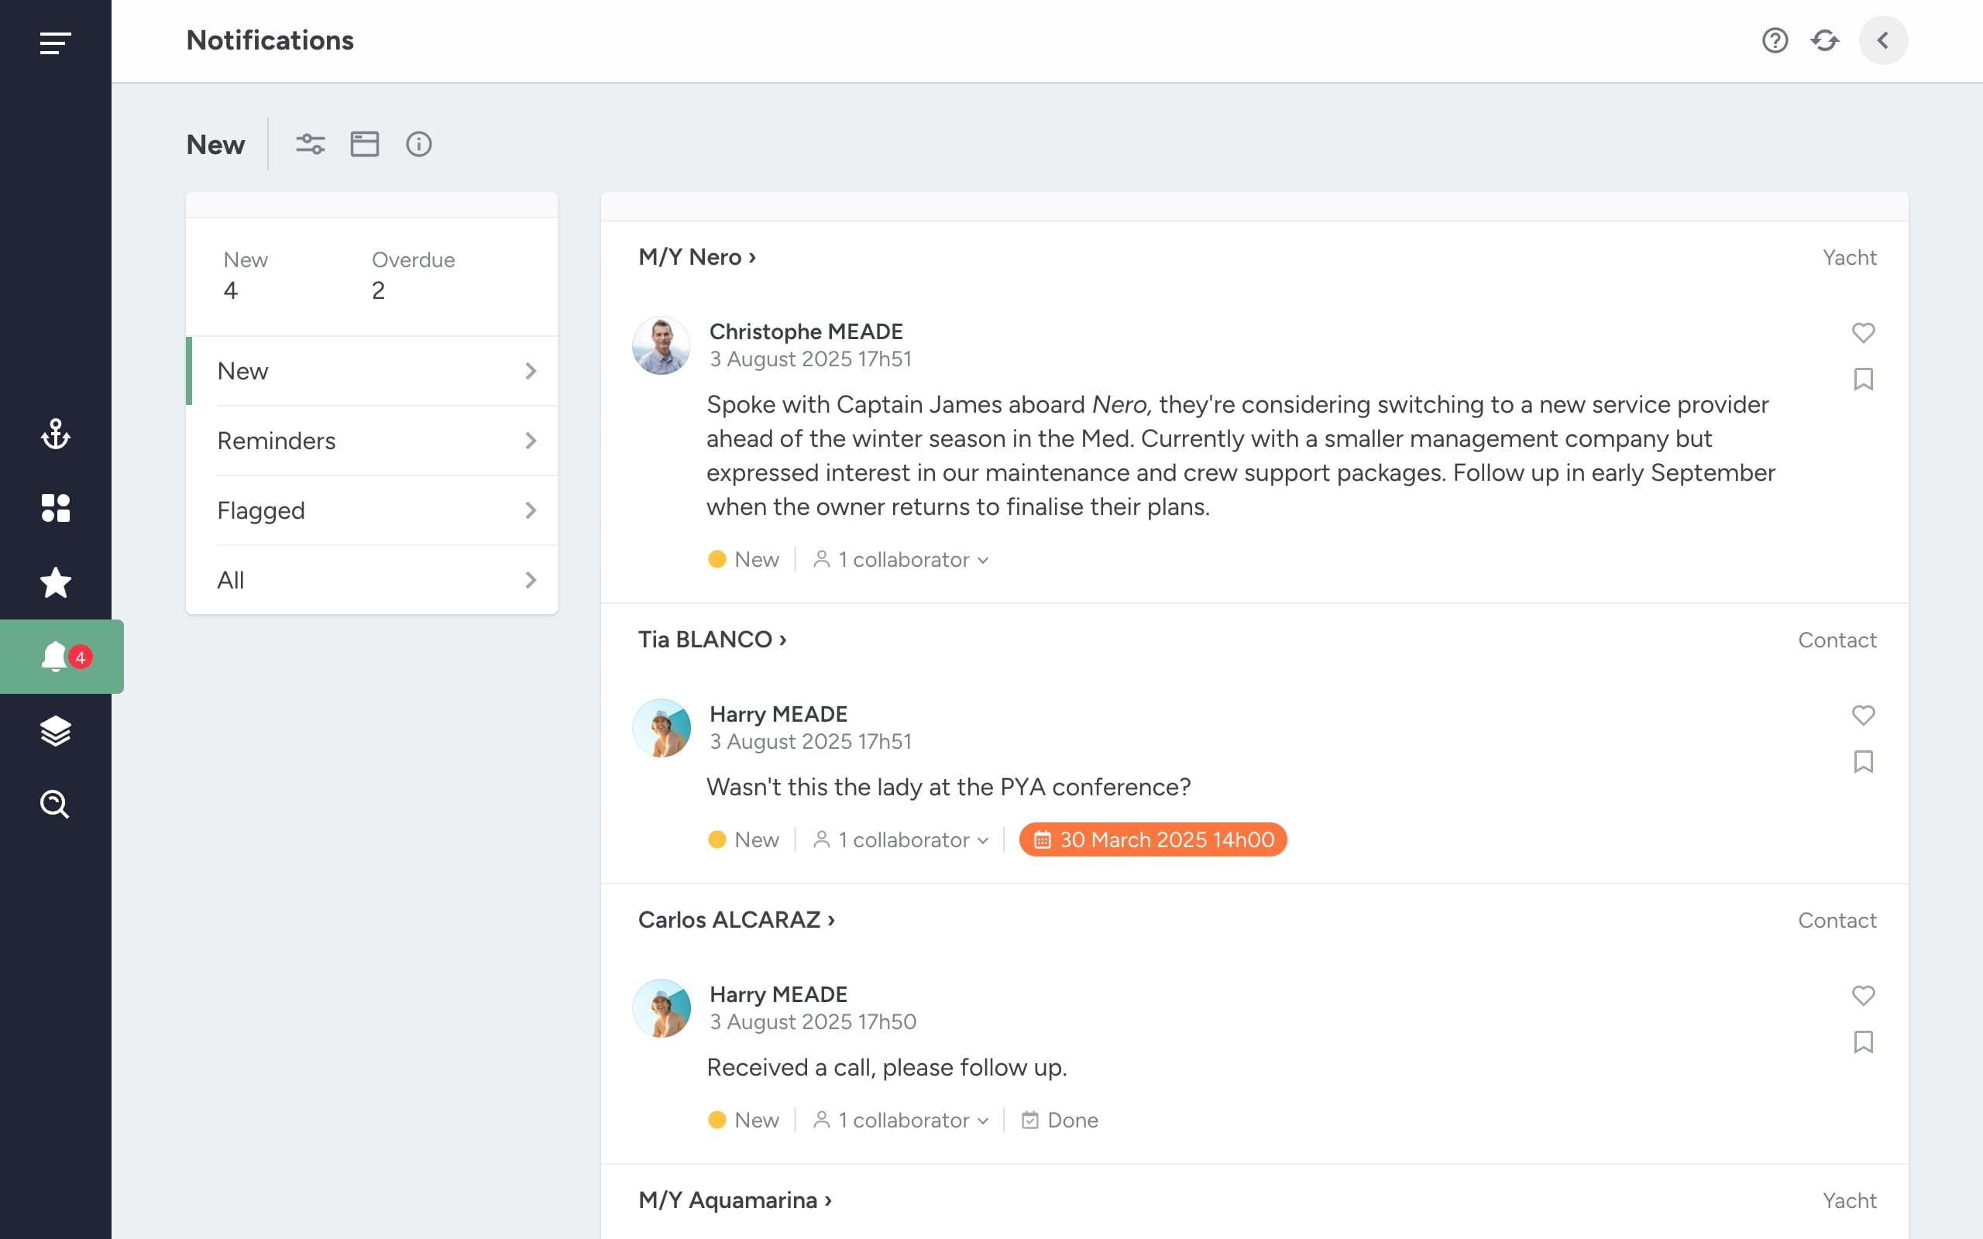
Task: Click the info circle icon beside New
Action: tap(419, 144)
